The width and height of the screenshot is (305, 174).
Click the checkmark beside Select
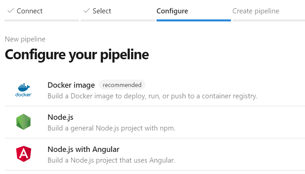(x=86, y=11)
